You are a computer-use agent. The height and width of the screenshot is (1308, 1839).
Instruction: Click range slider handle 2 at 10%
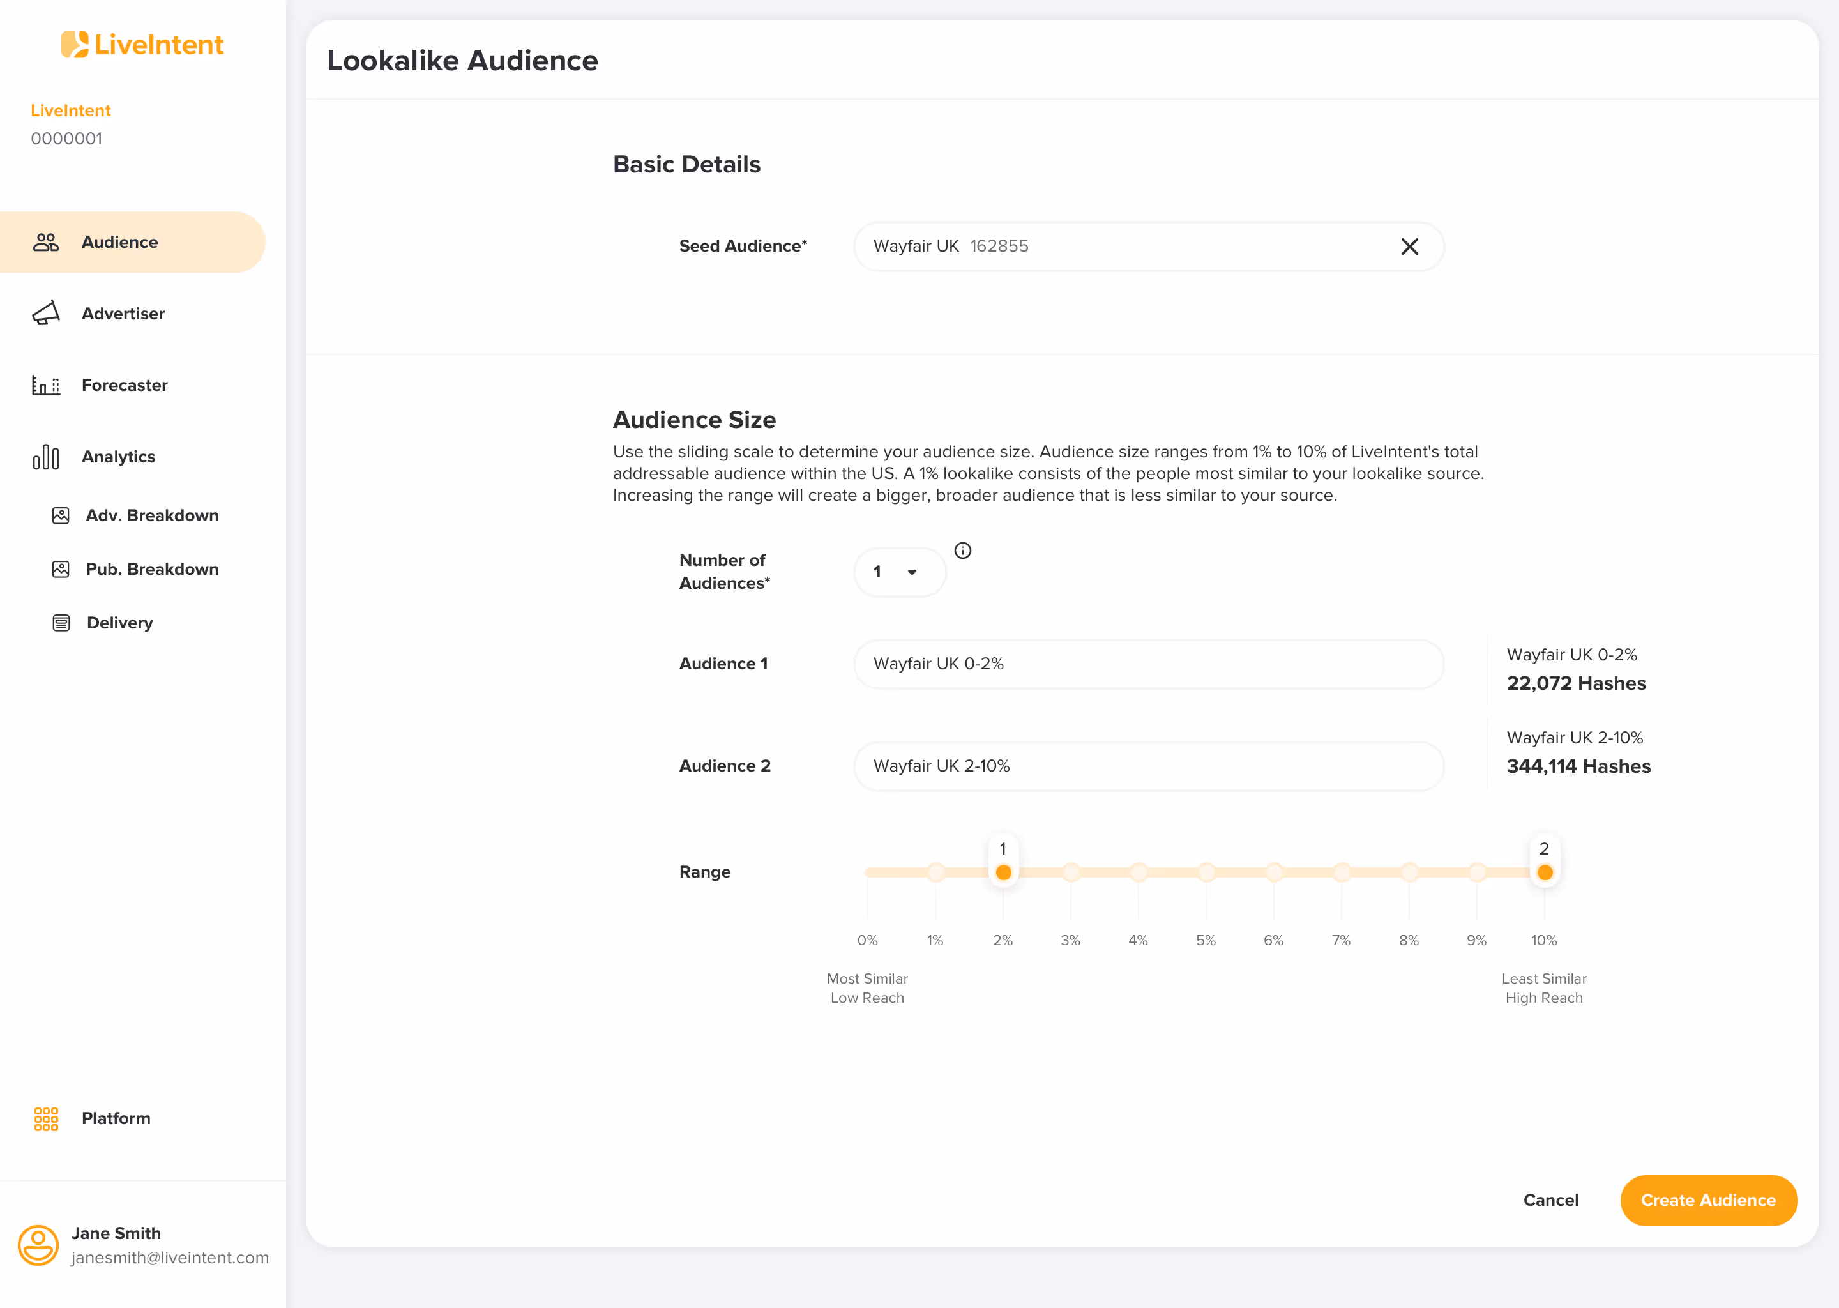pos(1544,872)
